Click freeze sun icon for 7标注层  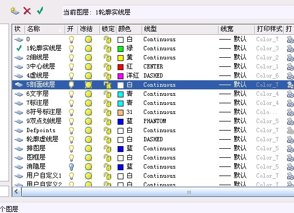(x=88, y=103)
